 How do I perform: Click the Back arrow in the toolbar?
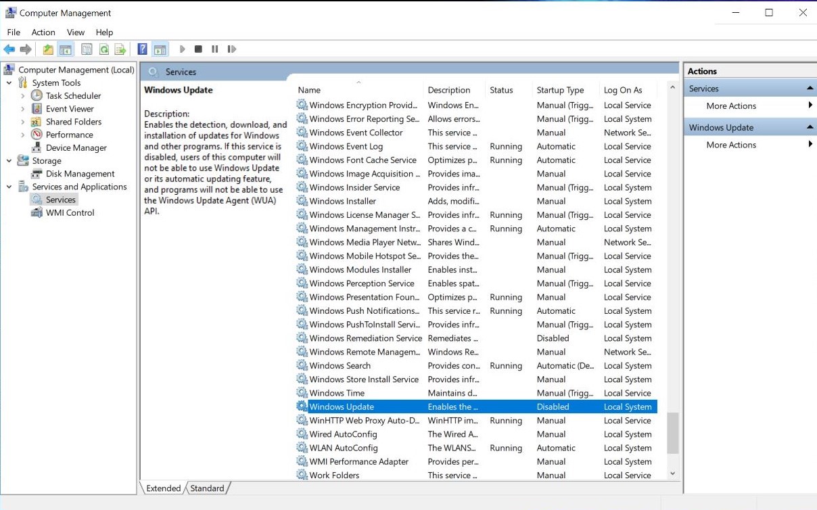[9, 49]
